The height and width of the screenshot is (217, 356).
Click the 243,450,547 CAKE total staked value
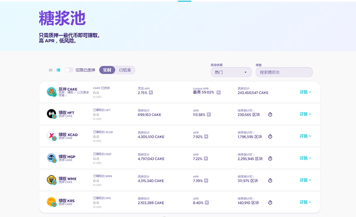click(253, 93)
